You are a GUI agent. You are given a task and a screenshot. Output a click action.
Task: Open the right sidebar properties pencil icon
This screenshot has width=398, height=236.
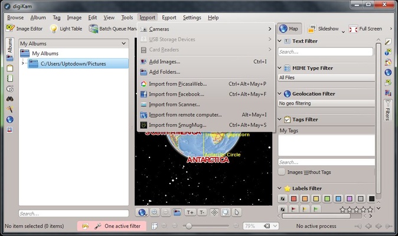(388, 41)
